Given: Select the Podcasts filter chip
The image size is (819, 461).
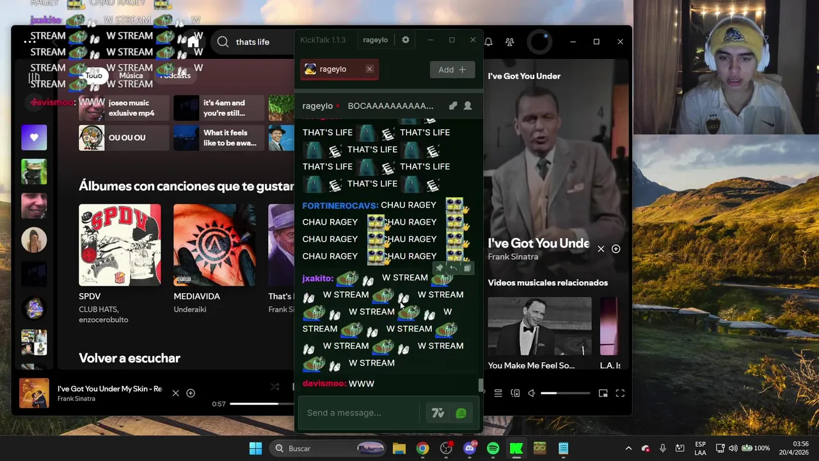Looking at the screenshot, I should [x=175, y=76].
